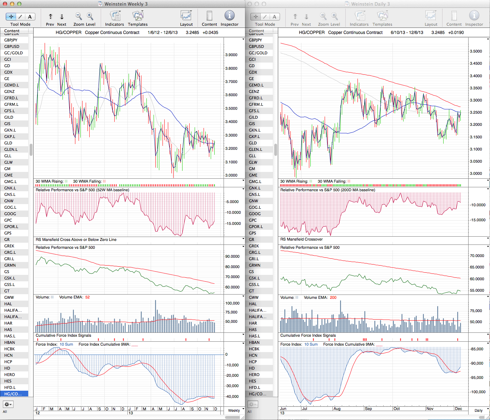Toggle the Content icon in Daily window toolbar

pyautogui.click(x=454, y=16)
